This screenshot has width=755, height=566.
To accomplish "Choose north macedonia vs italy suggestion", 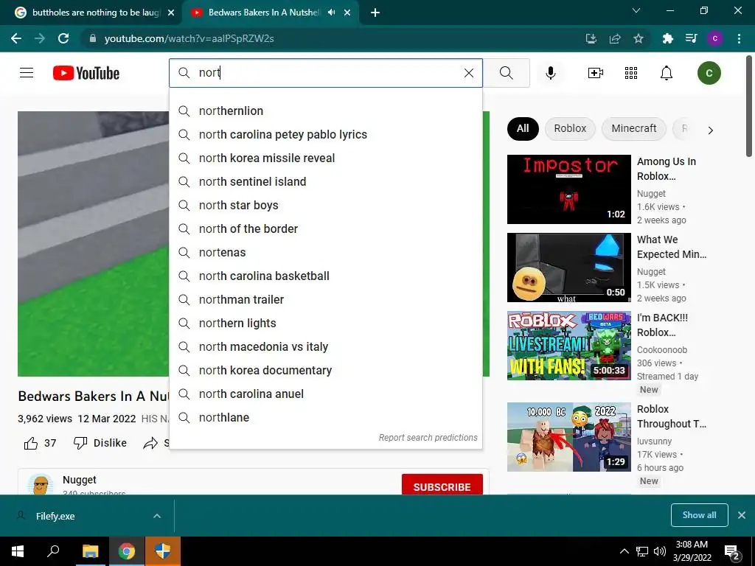I will pyautogui.click(x=325, y=346).
